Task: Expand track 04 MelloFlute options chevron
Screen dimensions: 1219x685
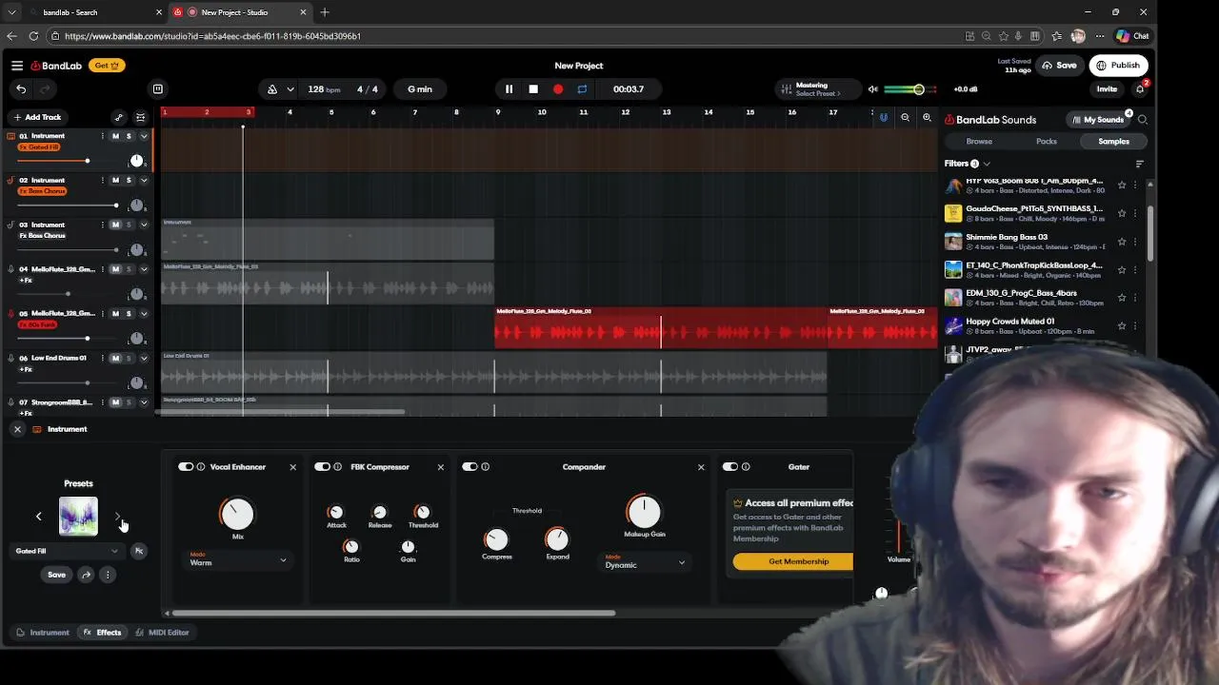Action: click(144, 269)
